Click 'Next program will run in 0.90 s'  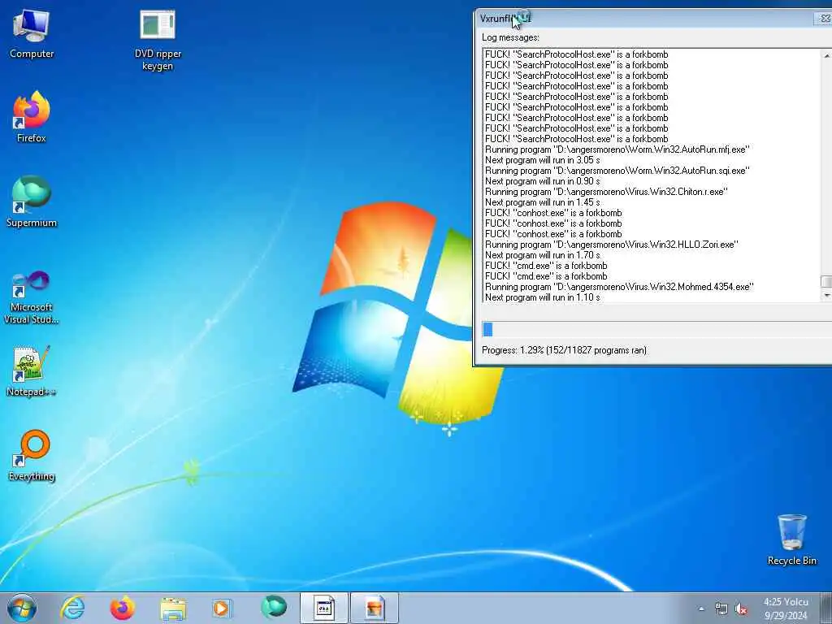pos(542,181)
